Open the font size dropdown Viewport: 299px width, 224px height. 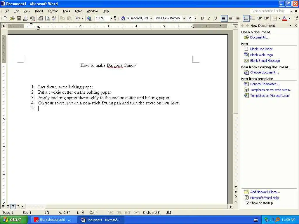tap(195, 18)
